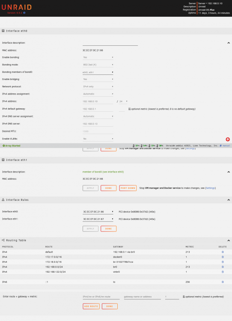Collapse the Interface eth0 section
The width and height of the screenshot is (232, 321).
click(229, 43)
